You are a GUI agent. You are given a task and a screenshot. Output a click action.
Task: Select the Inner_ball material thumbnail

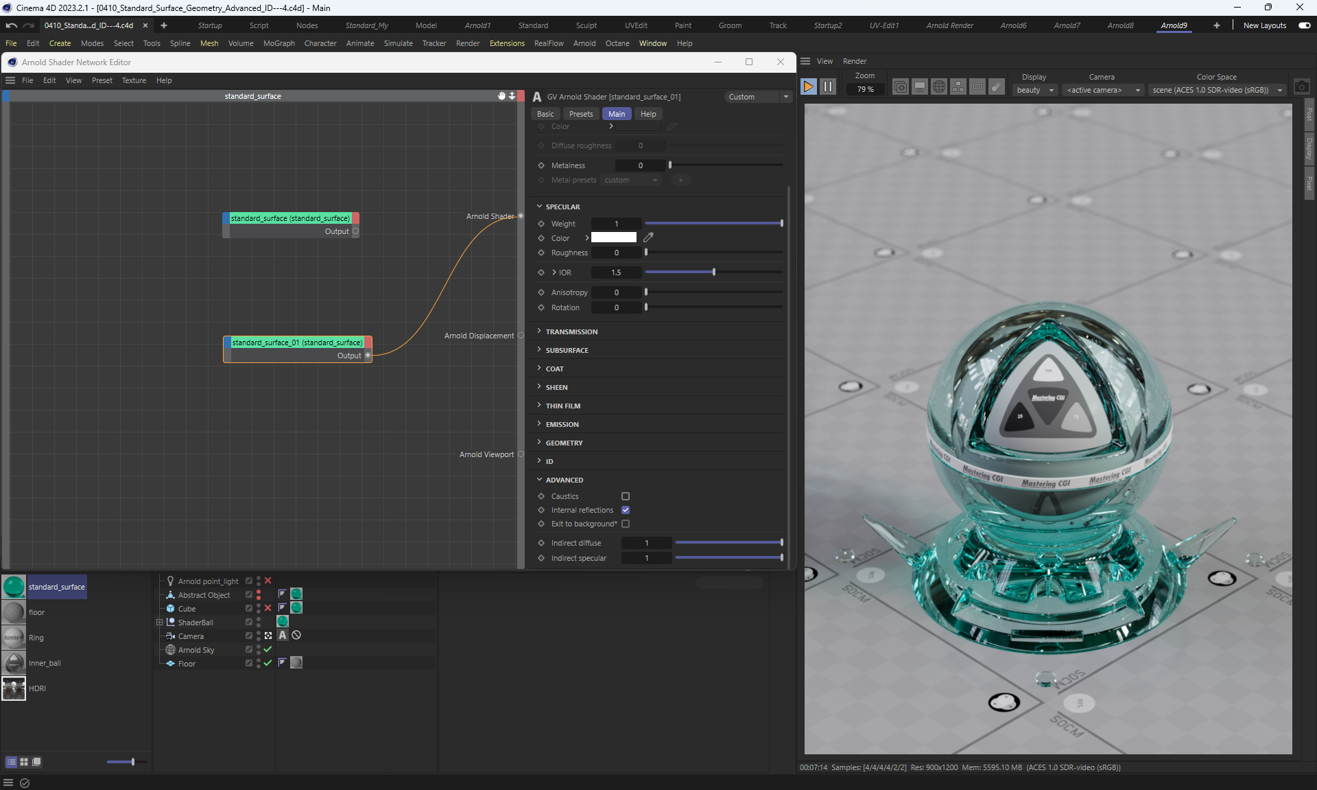tap(14, 663)
